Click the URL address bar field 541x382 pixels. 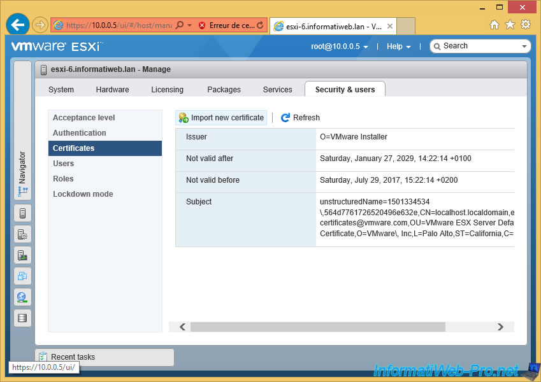(x=119, y=25)
